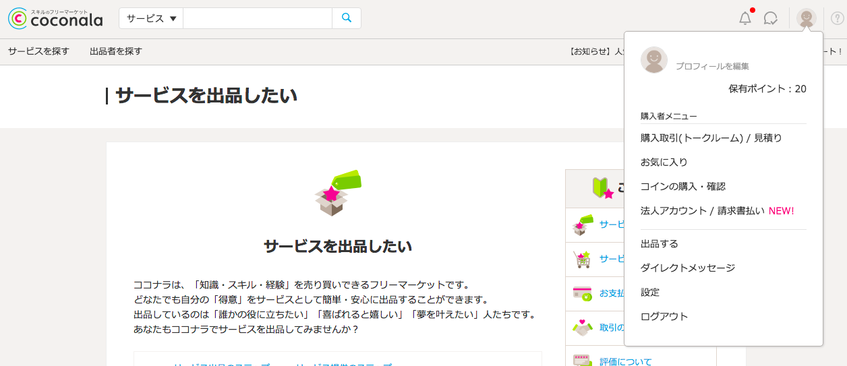Open the notifications bell
847x366 pixels.
tap(745, 18)
